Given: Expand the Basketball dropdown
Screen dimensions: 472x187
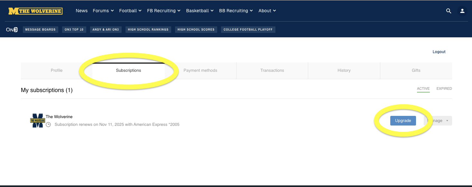Looking at the screenshot, I should pos(200,11).
